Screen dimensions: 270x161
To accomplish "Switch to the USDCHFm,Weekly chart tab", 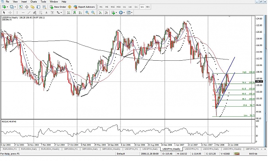I will tap(232, 149).
